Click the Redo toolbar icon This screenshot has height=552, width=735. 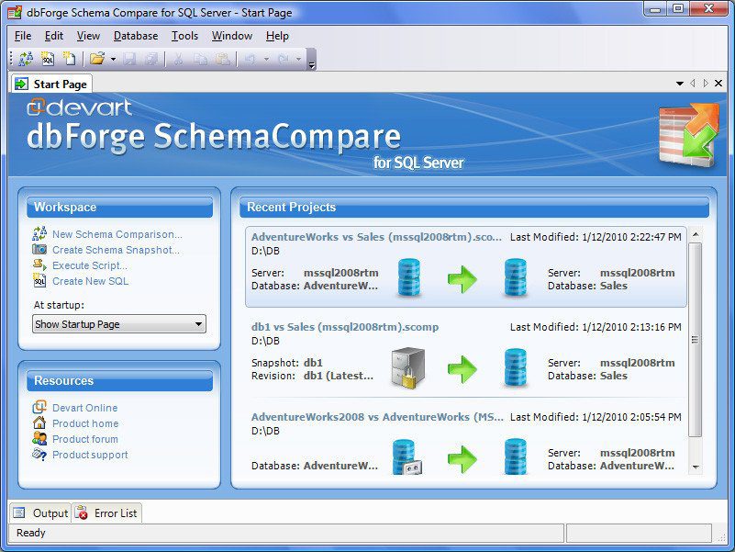283,59
